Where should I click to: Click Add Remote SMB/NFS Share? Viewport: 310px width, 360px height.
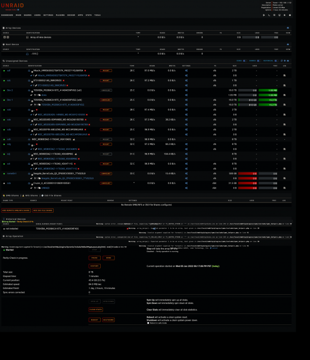pyautogui.click(x=16, y=210)
